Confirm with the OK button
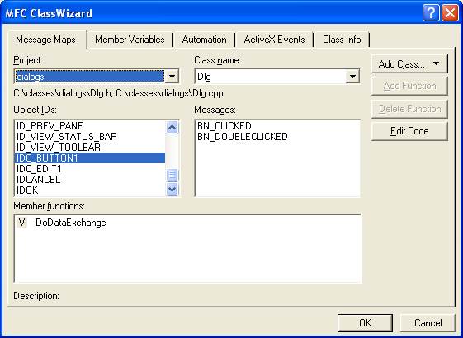The width and height of the screenshot is (463, 338). [365, 323]
